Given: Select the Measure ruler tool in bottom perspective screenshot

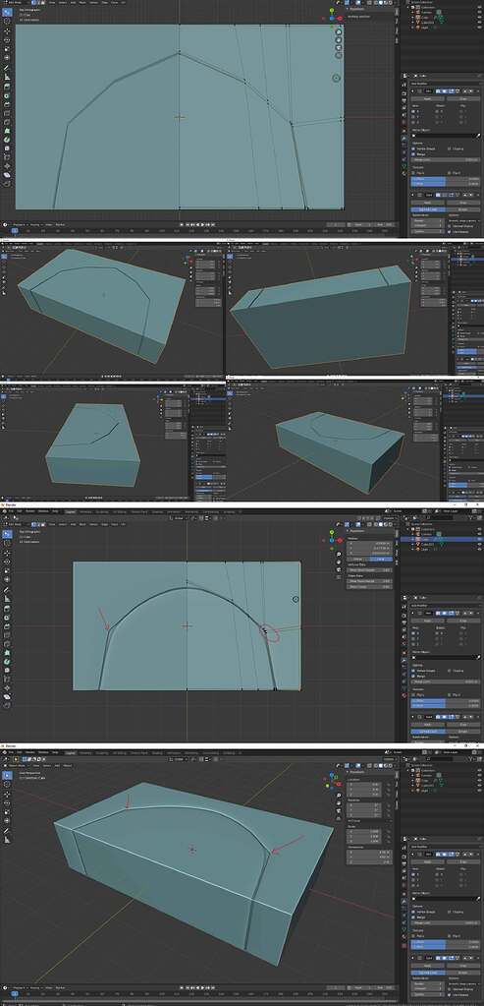Looking at the screenshot, I should [x=7, y=839].
